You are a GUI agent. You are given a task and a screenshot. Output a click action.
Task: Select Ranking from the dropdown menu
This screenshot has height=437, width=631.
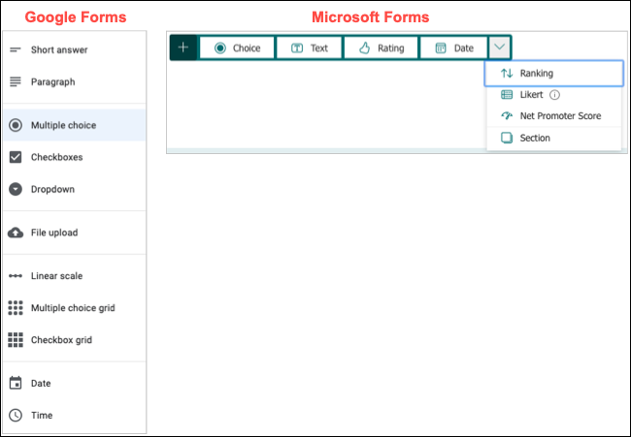553,73
